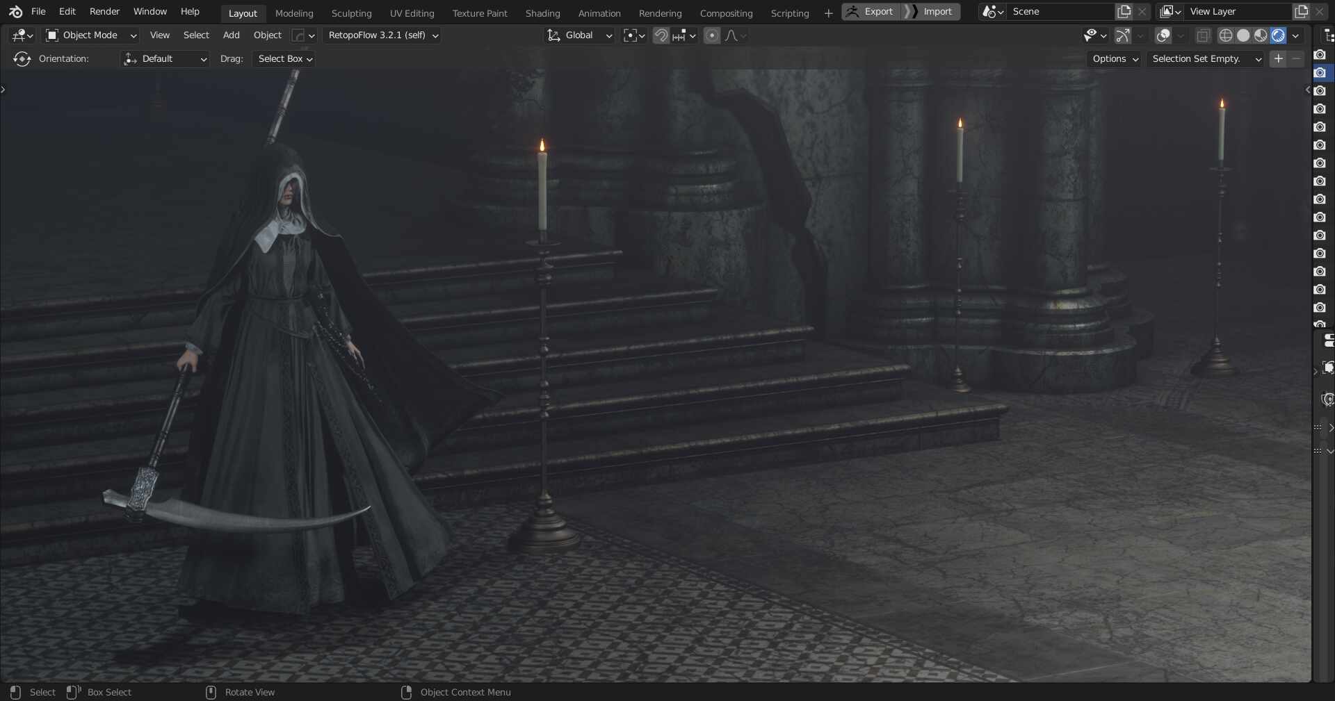The height and width of the screenshot is (701, 1335).
Task: Open the Options dropdown
Action: point(1115,59)
